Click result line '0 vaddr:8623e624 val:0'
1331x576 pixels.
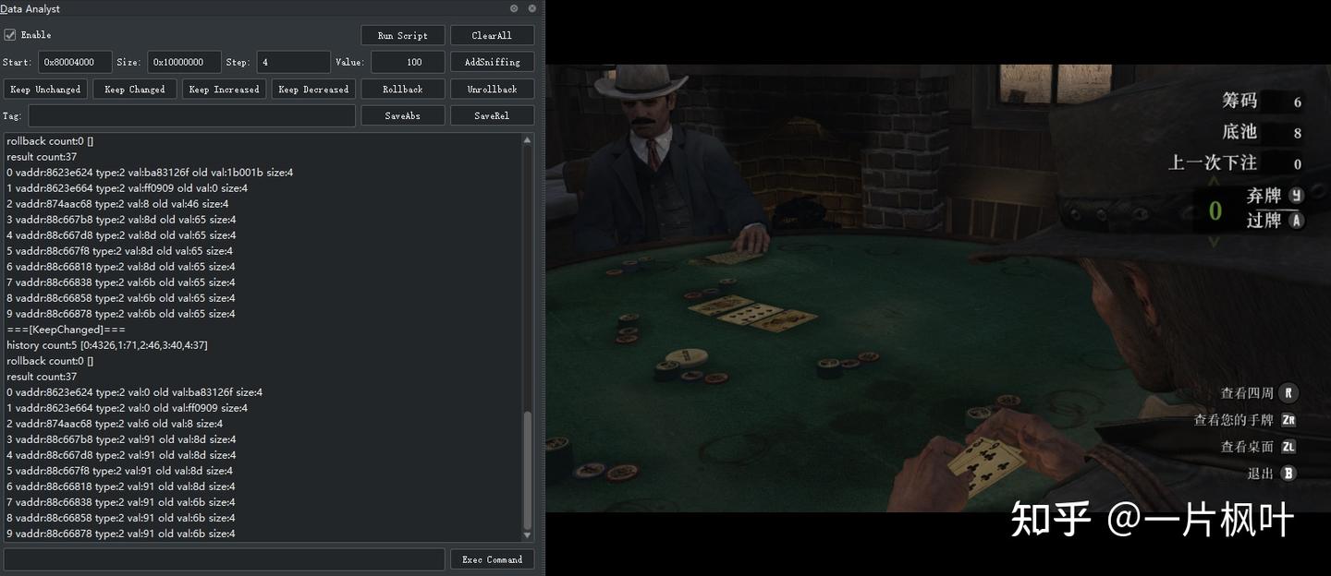[x=135, y=392]
